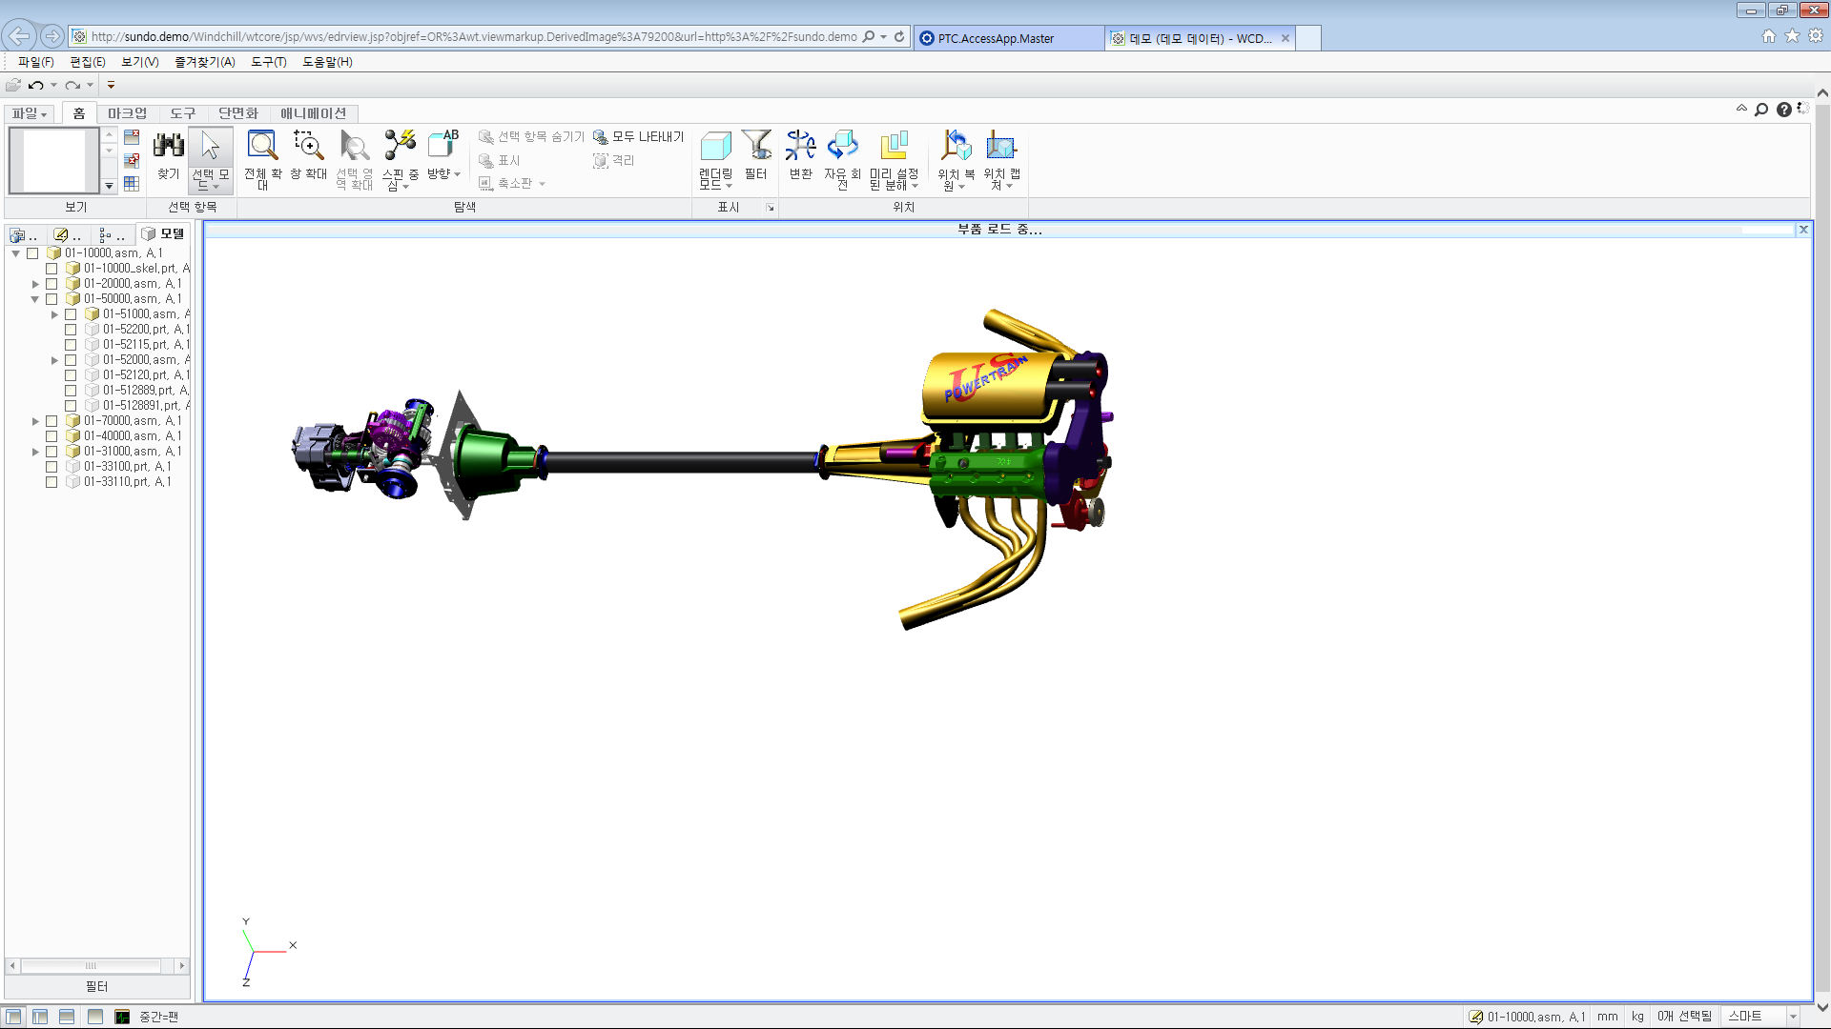1831x1029 pixels.
Task: Toggle checkbox for 01-52200.prt
Action: coord(71,330)
